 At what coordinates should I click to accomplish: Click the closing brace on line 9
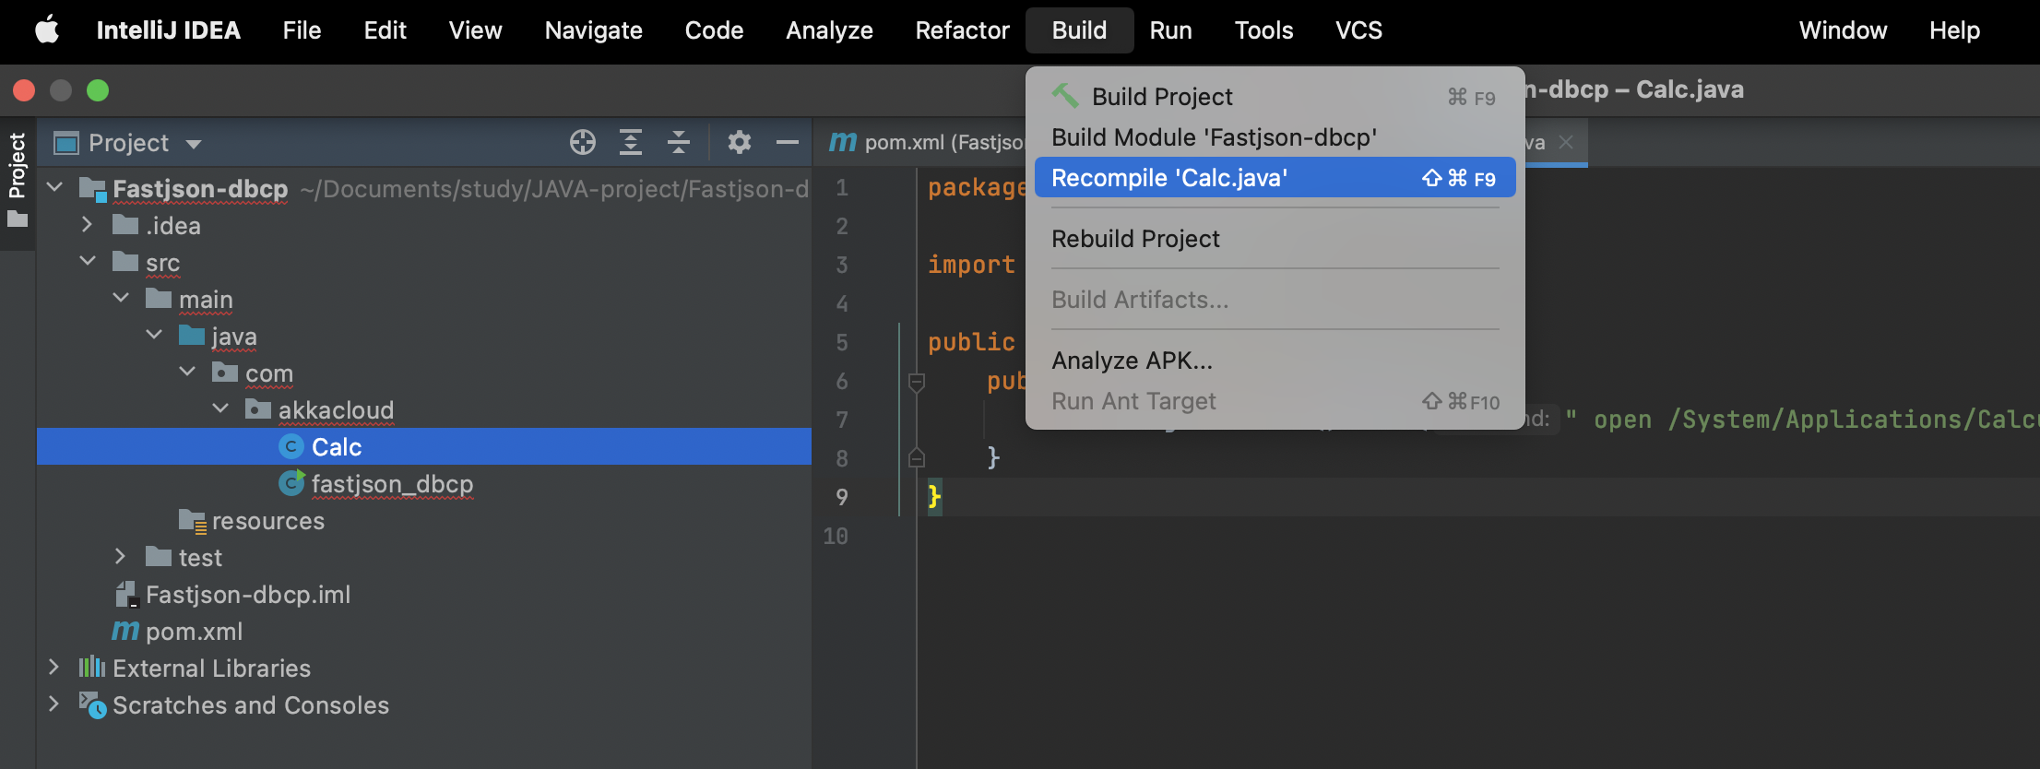[934, 497]
